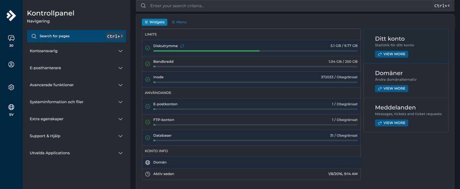The width and height of the screenshot is (460, 189).
Task: Click the 1.04 GB / 250 GB value
Action: coord(343,61)
